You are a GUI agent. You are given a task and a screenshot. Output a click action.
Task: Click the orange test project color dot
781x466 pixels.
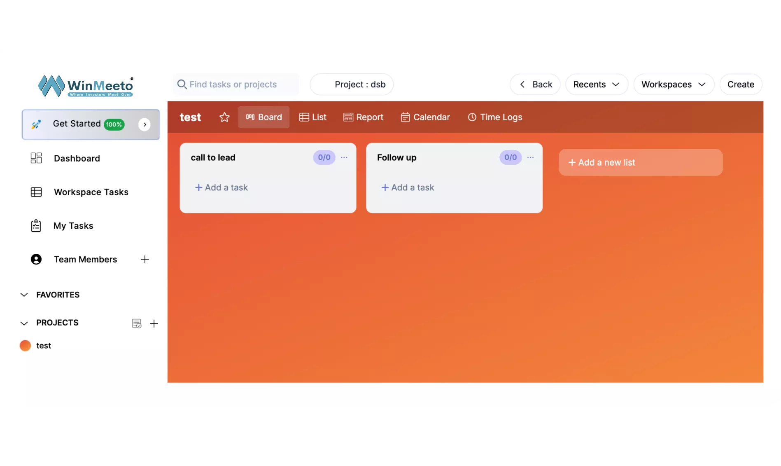pyautogui.click(x=25, y=346)
